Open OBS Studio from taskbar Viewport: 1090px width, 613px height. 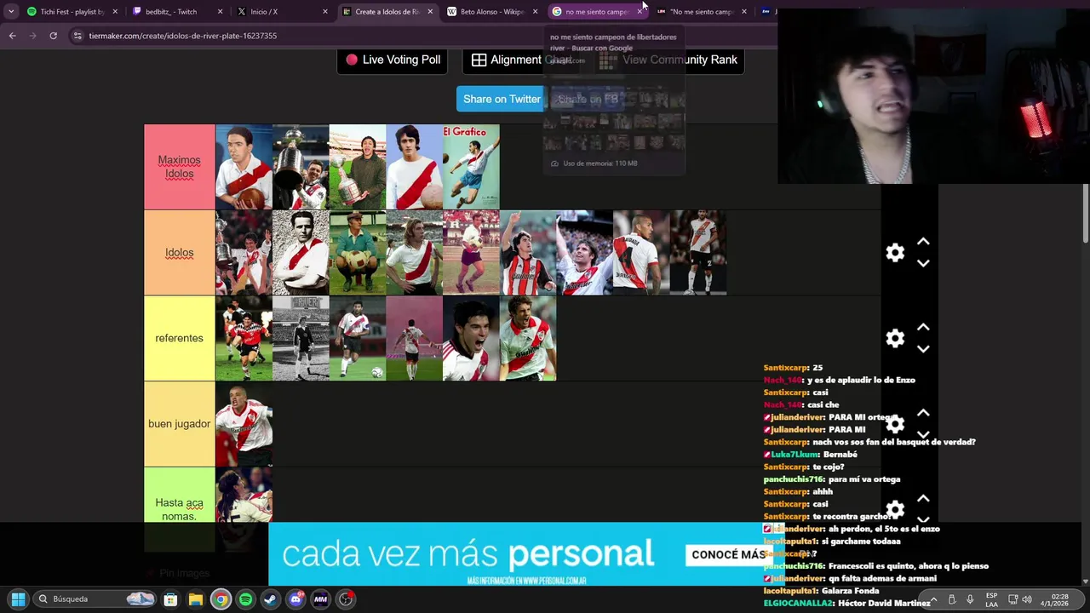click(x=346, y=599)
